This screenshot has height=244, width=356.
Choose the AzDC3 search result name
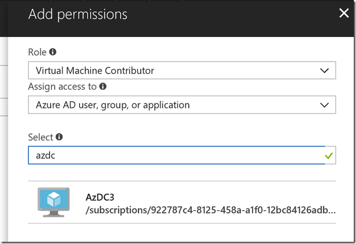pos(100,196)
